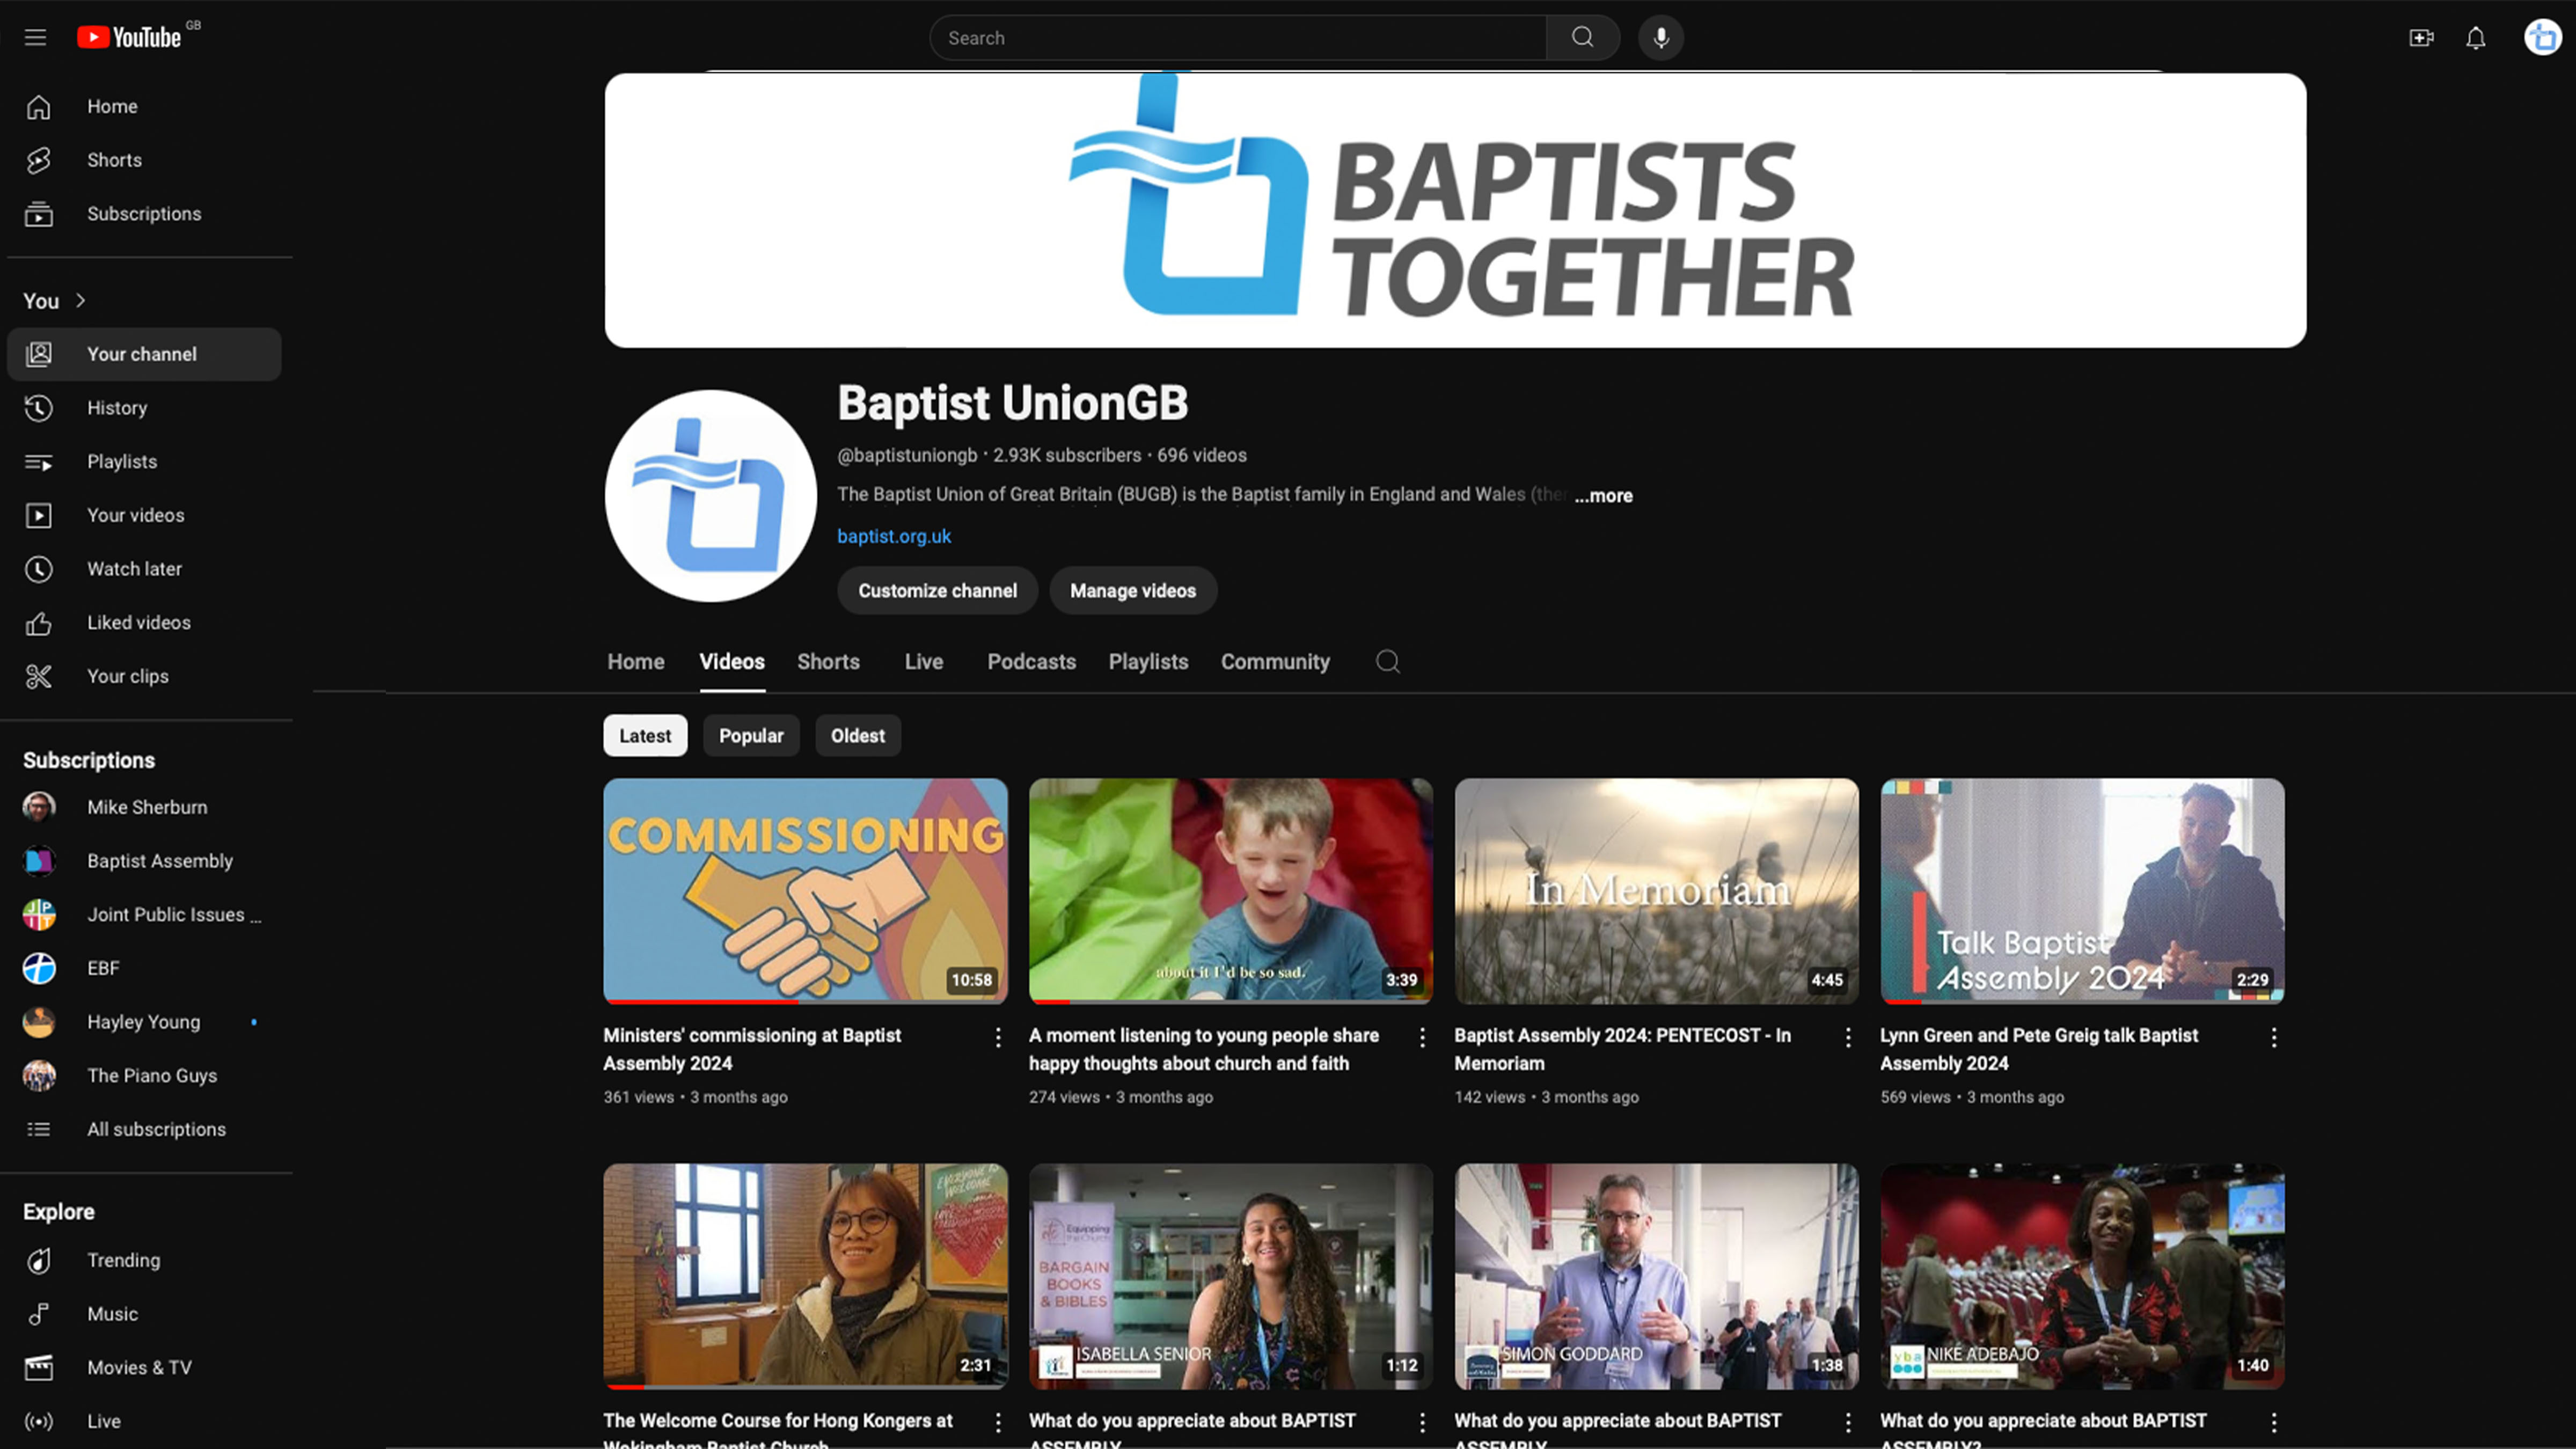Select the Latest filter chip
This screenshot has width=2576, height=1449.
tap(645, 736)
